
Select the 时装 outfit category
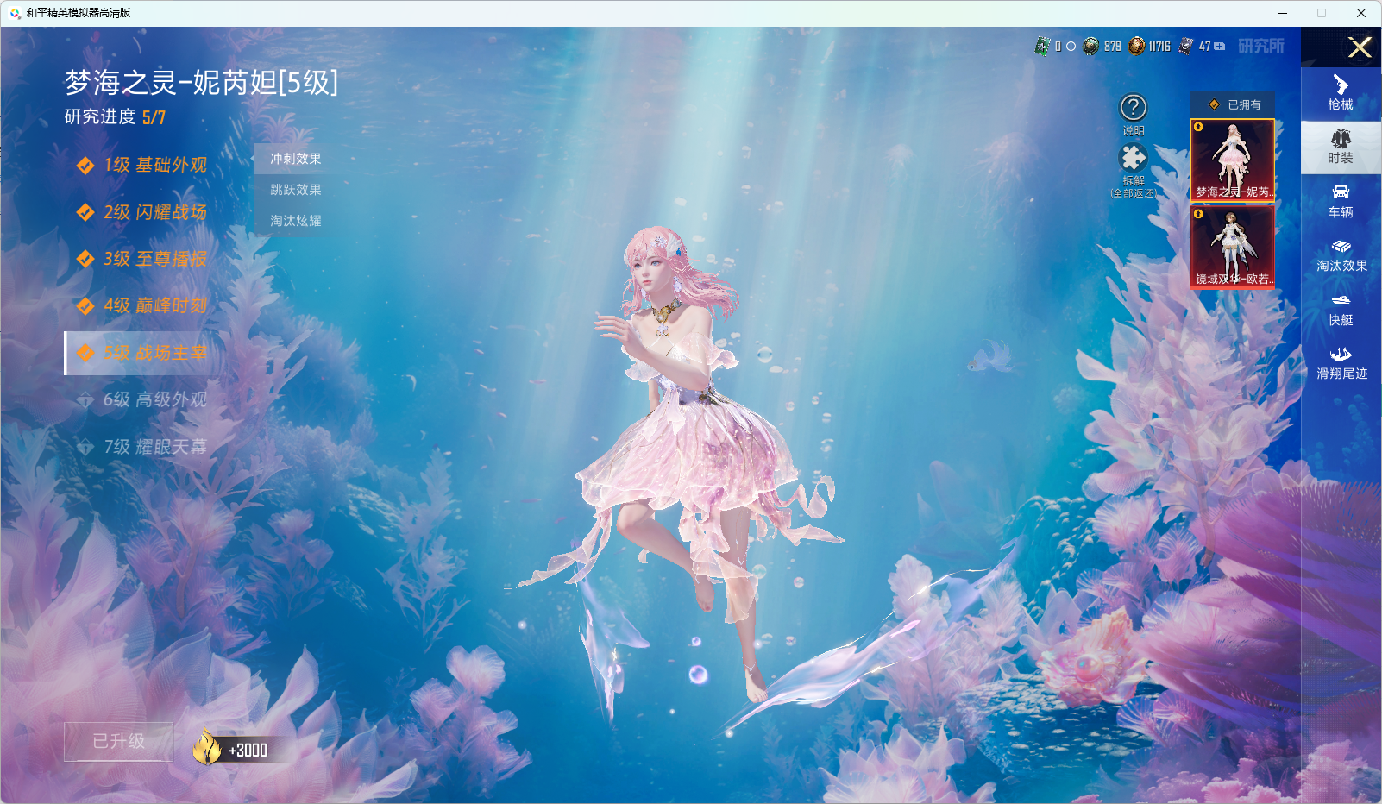(1341, 147)
